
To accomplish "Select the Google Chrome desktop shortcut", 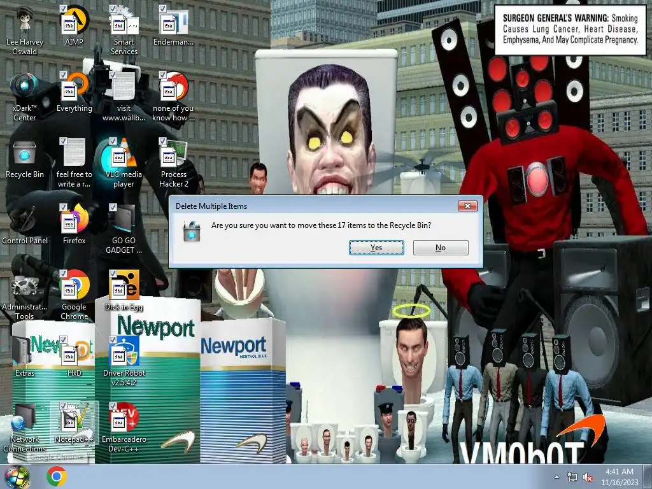I will pyautogui.click(x=74, y=295).
